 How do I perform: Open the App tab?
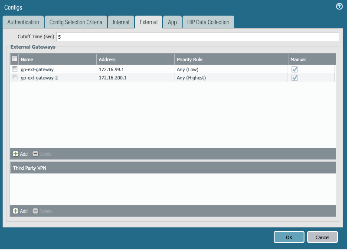pos(172,22)
